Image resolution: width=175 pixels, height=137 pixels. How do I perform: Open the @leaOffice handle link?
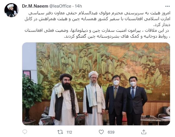[x=60, y=6]
